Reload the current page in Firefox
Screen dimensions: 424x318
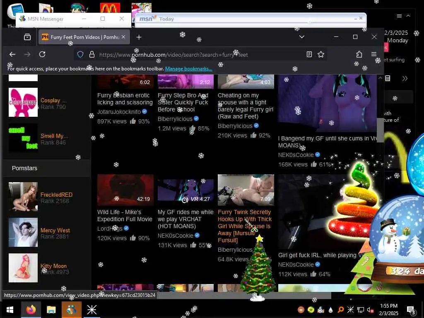point(42,54)
